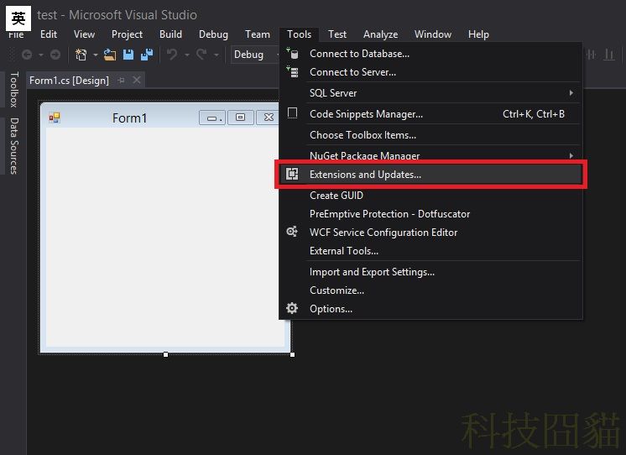This screenshot has width=626, height=455.
Task: Open Import and Export Settings...
Action: 430,272
